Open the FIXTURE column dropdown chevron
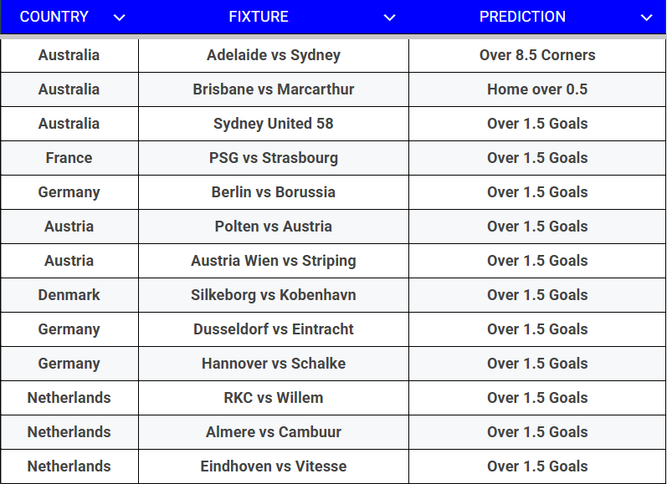This screenshot has height=484, width=667. (390, 18)
